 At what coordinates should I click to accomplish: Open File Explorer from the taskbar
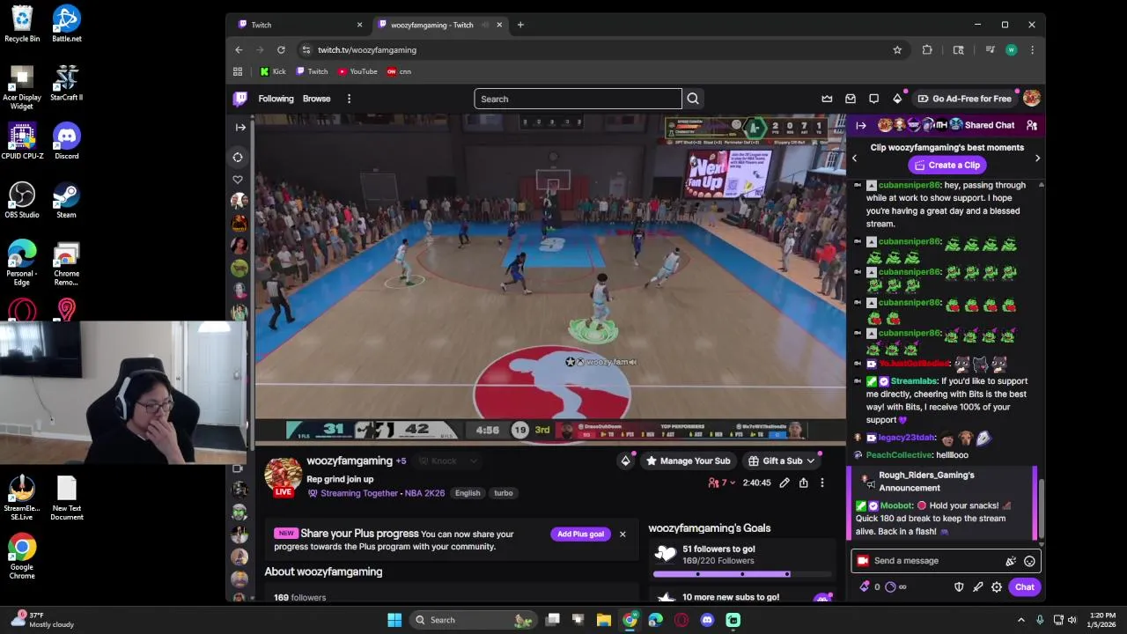(604, 620)
